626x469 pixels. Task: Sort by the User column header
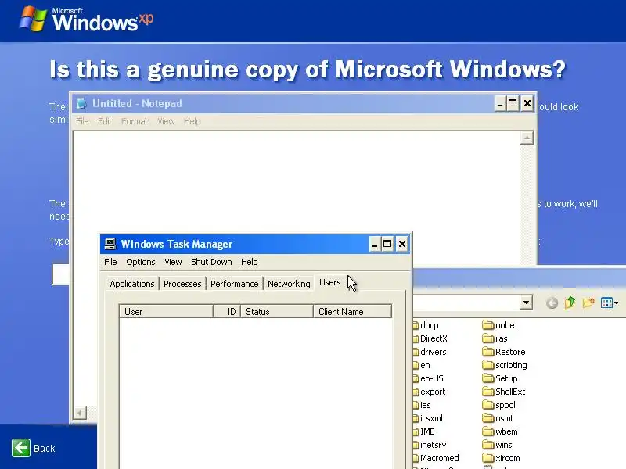(166, 311)
